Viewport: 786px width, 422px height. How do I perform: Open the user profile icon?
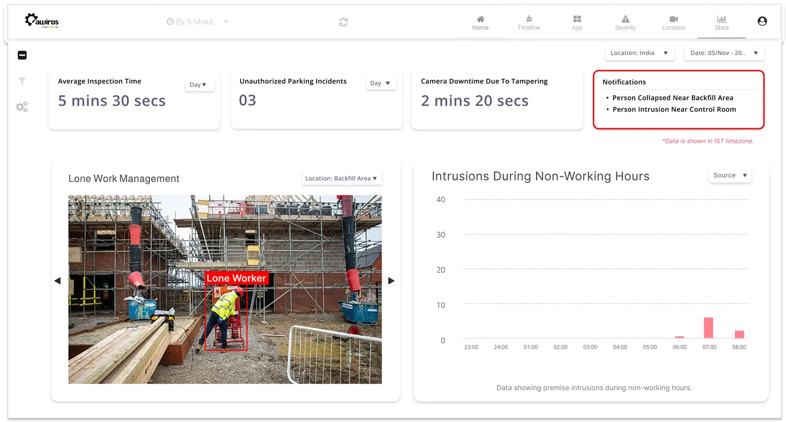(762, 21)
